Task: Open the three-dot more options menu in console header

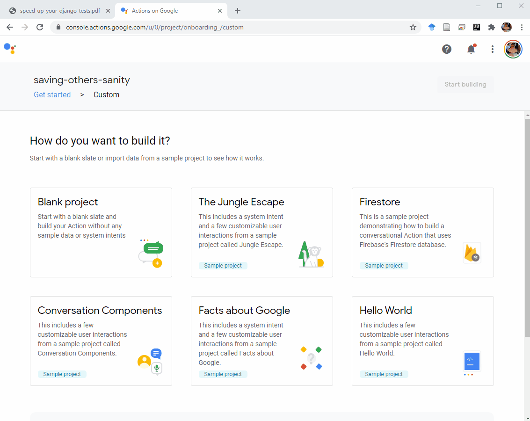Action: (x=492, y=49)
